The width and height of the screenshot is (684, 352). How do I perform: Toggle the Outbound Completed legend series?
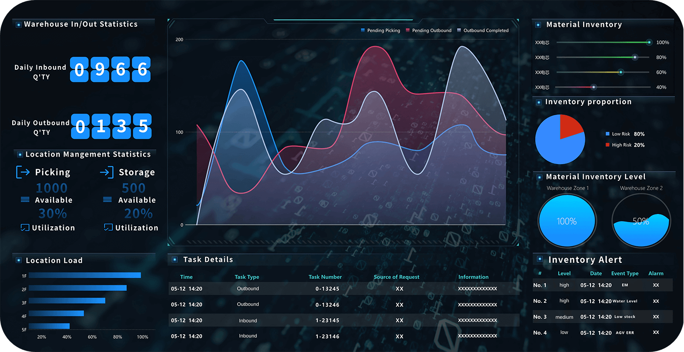(x=482, y=31)
